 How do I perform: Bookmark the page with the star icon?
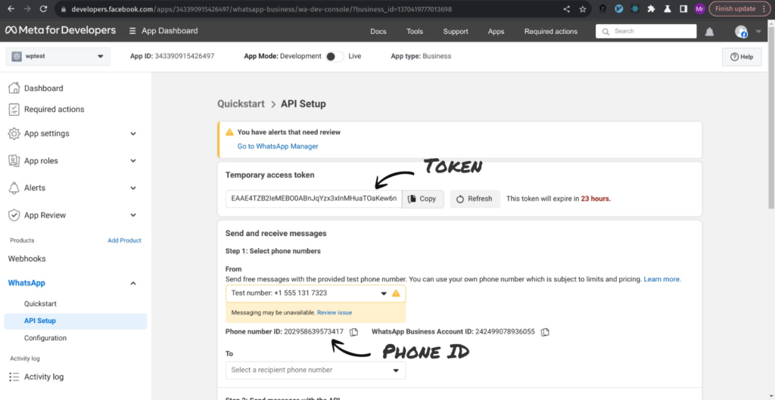[x=583, y=9]
